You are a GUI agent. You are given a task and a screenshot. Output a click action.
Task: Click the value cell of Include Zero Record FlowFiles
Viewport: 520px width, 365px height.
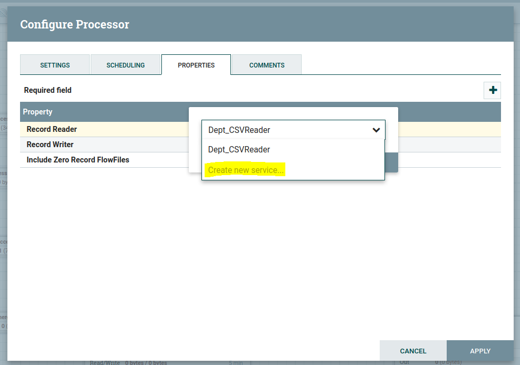448,160
